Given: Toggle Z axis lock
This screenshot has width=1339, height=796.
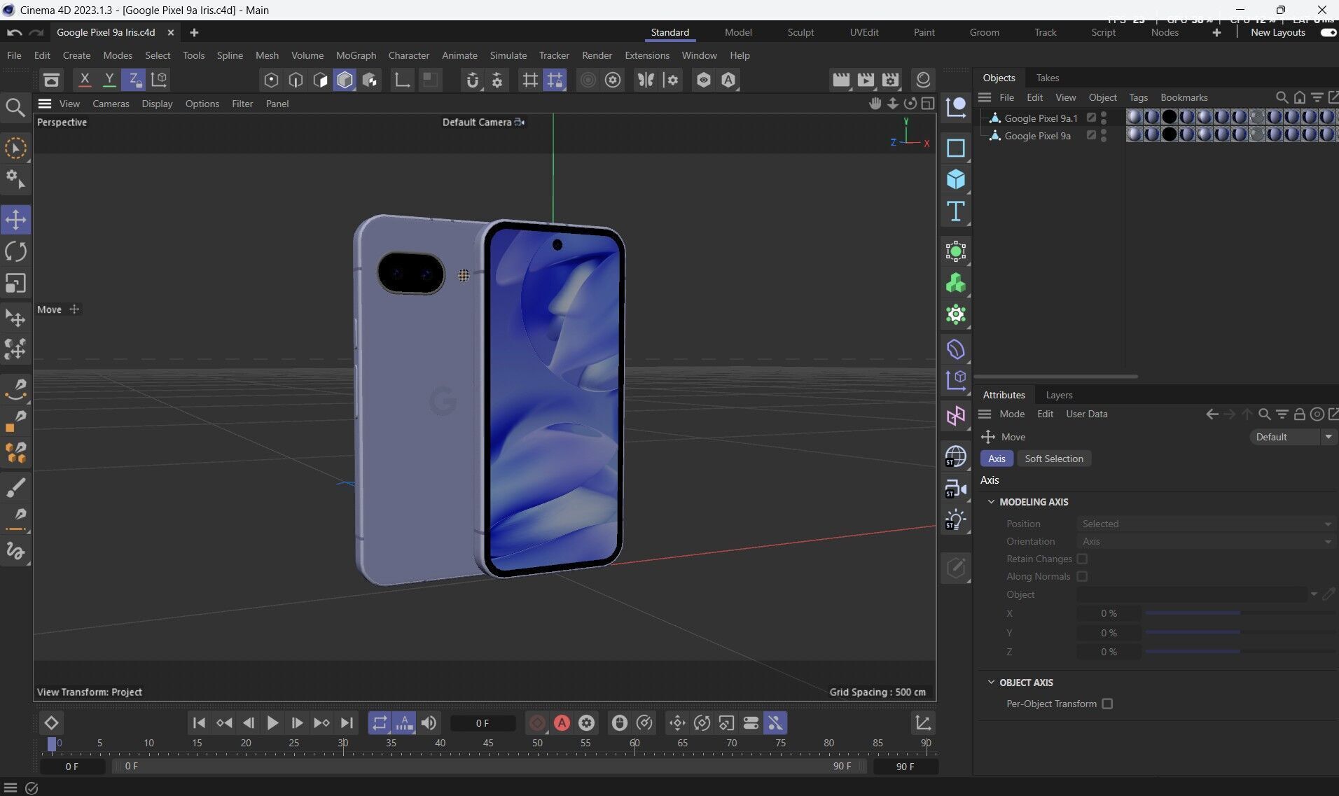Looking at the screenshot, I should point(134,80).
